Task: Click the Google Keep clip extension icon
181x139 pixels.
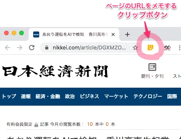Action: coord(150,48)
